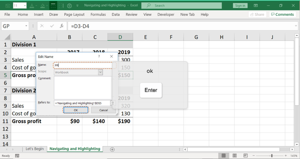Open the Share button
This screenshot has width=300, height=159.
pyautogui.click(x=257, y=15)
